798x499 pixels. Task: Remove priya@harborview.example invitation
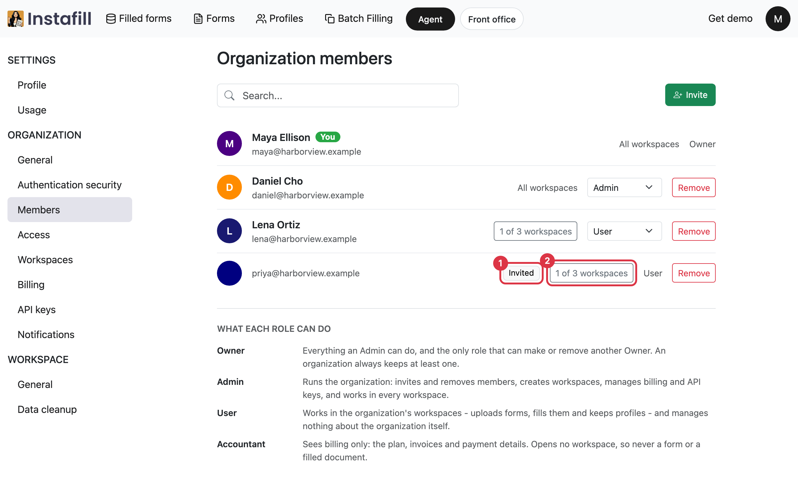694,273
